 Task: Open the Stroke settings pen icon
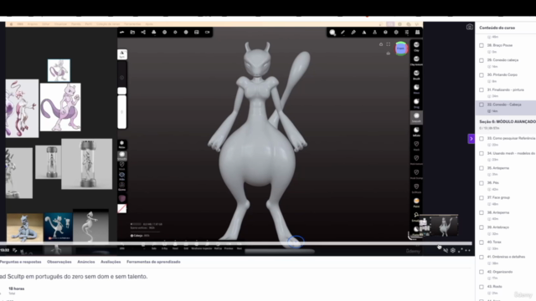[343, 33]
